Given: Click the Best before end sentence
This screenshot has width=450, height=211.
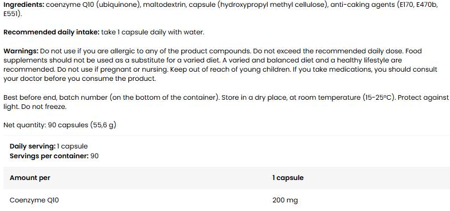Looking at the screenshot, I should (x=111, y=97).
